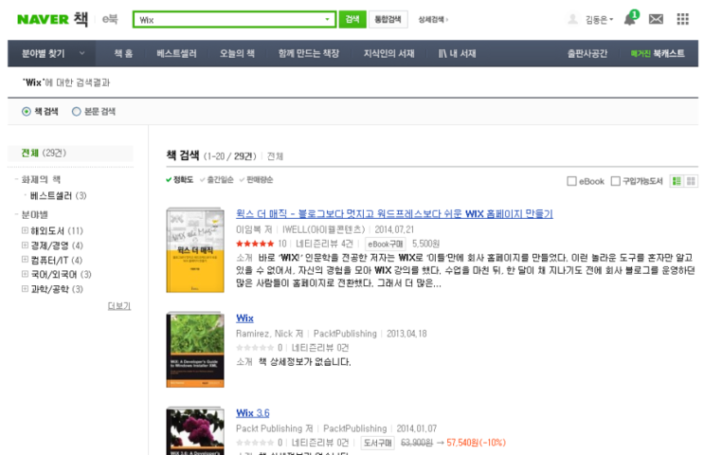Expand the 컴퓨터/IT category
Viewport: 704px width, 455px height.
pyautogui.click(x=25, y=260)
